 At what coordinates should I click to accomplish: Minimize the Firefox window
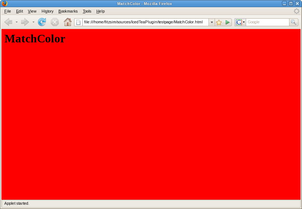coord(284,4)
